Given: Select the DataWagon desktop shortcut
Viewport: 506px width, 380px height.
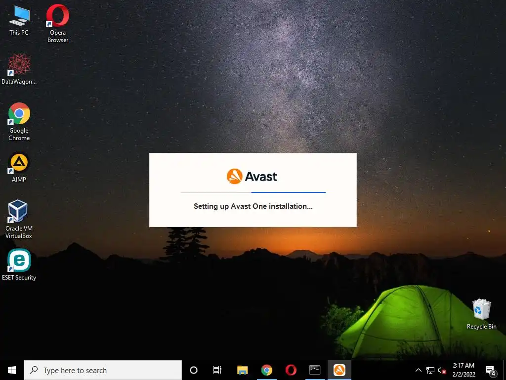Looking at the screenshot, I should pos(19,69).
